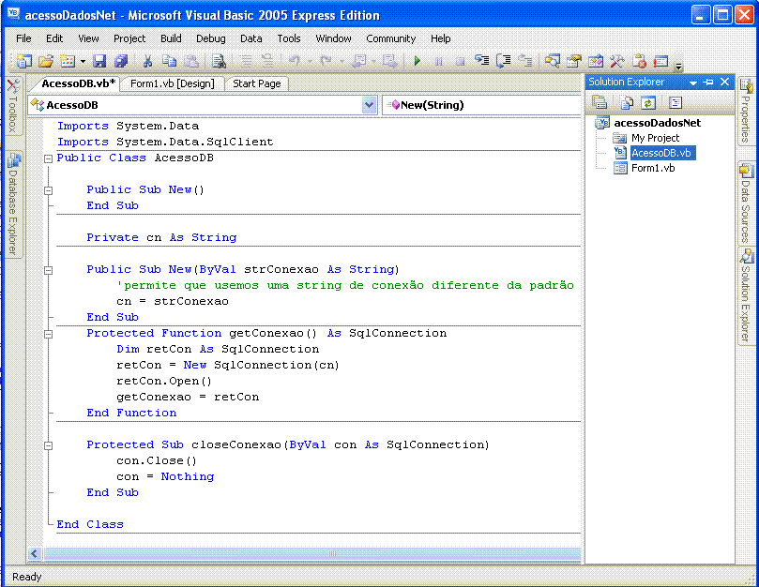
Task: Click the Step Into toolbar icon
Action: [x=481, y=61]
